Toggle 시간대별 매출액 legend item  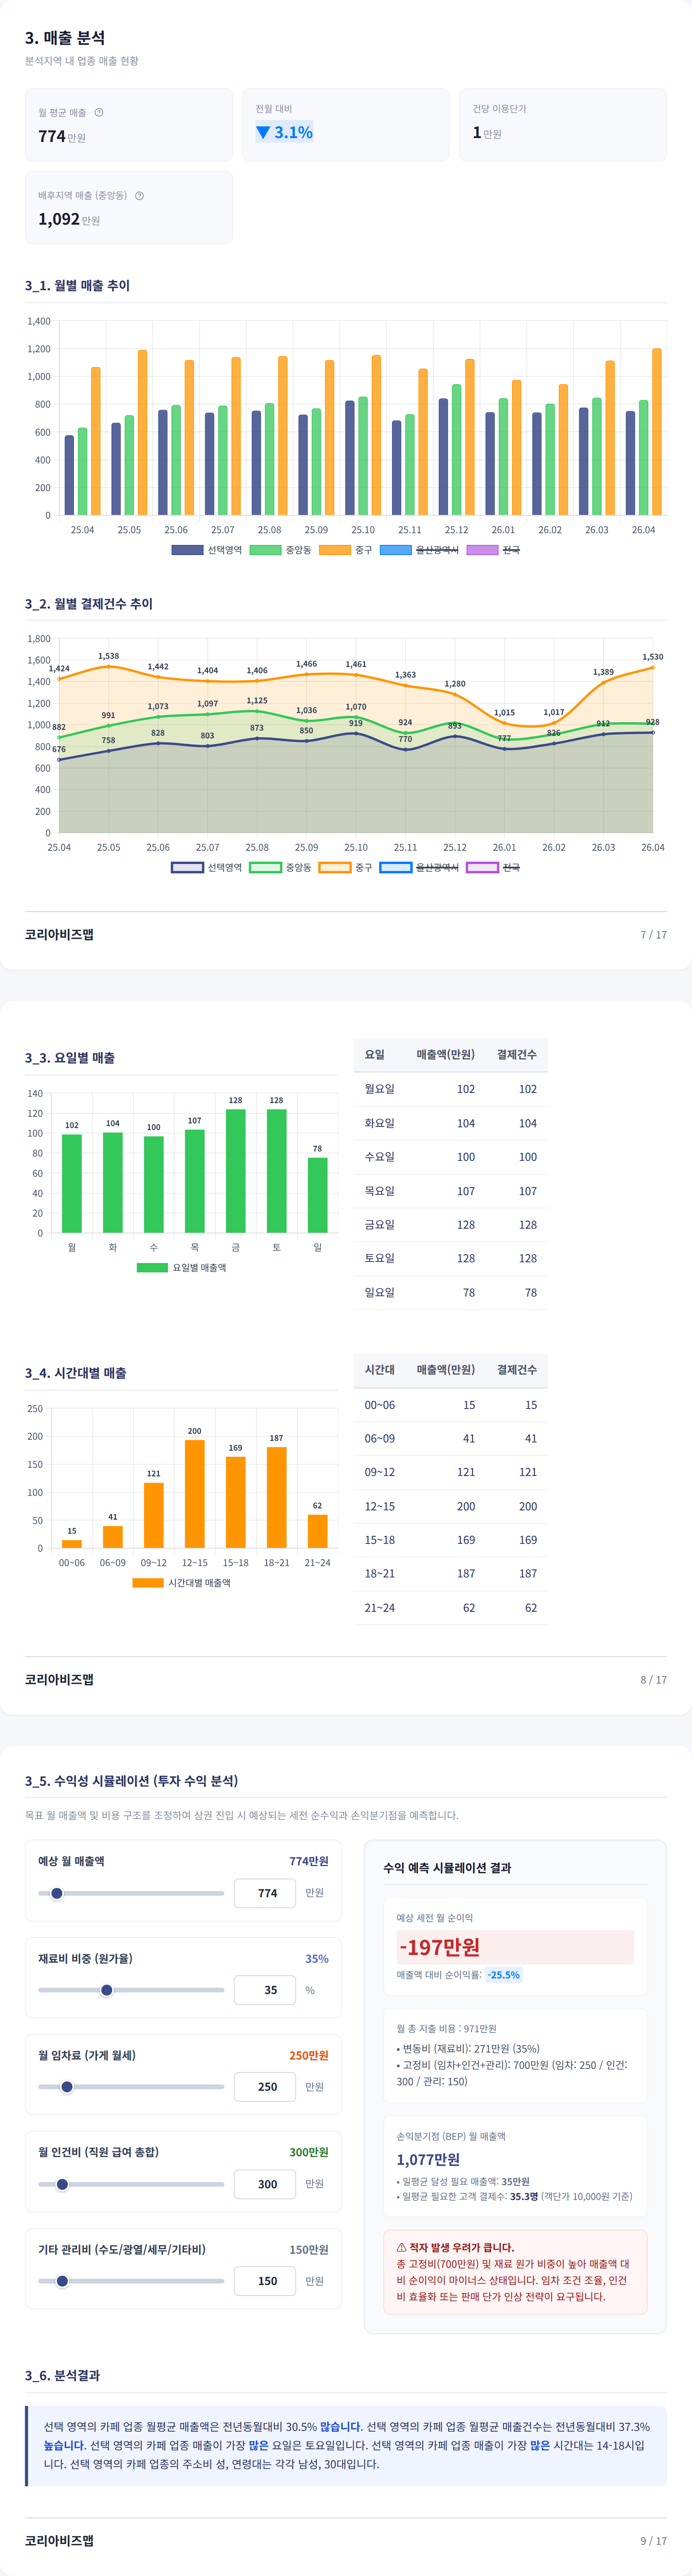coord(182,1582)
